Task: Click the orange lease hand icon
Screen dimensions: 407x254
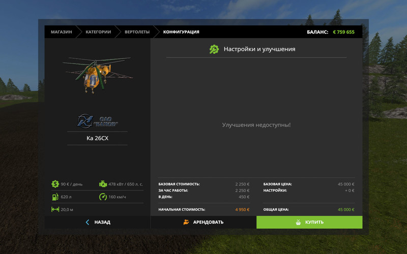Action: [186, 222]
